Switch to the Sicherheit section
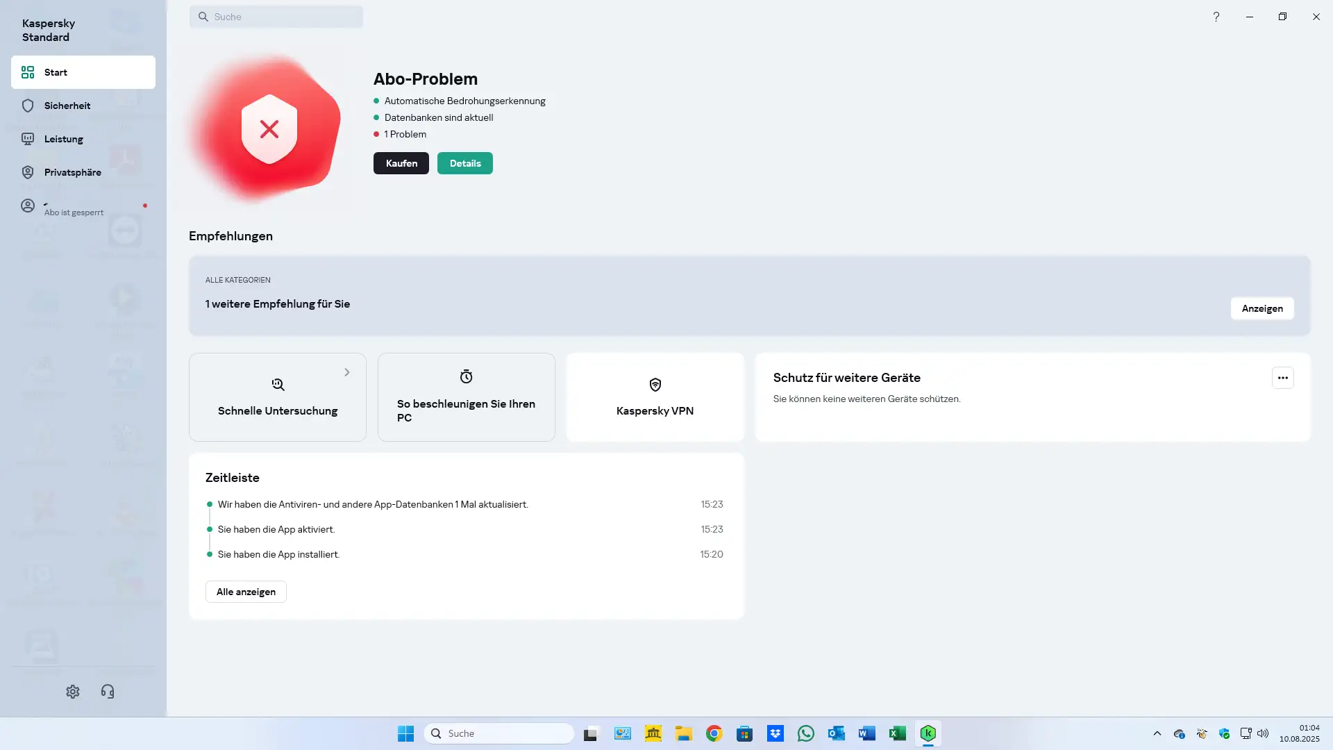 67,106
